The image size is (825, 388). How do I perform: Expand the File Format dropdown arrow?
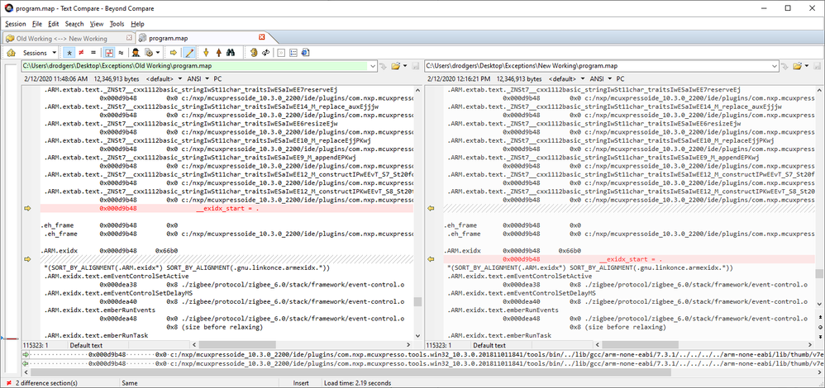[157, 53]
